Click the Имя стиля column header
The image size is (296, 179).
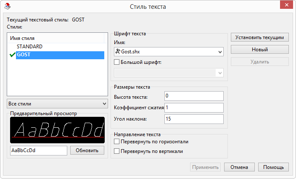coord(55,38)
